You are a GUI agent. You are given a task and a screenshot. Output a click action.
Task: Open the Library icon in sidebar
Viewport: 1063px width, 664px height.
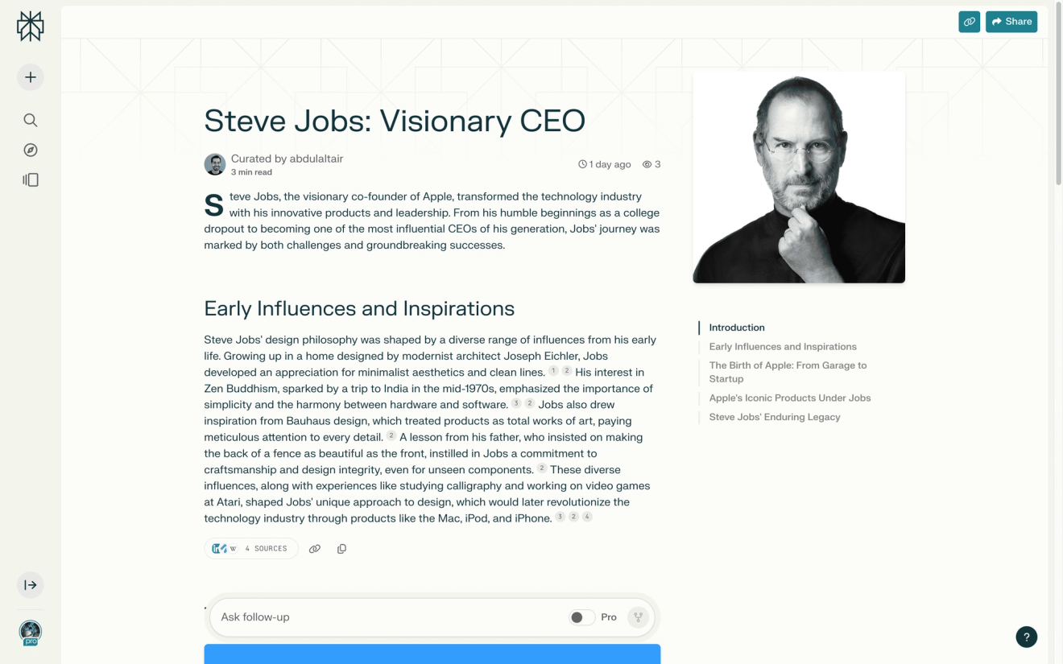pyautogui.click(x=31, y=180)
